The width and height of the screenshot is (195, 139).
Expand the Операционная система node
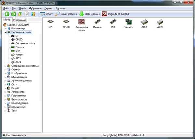coord(5,66)
